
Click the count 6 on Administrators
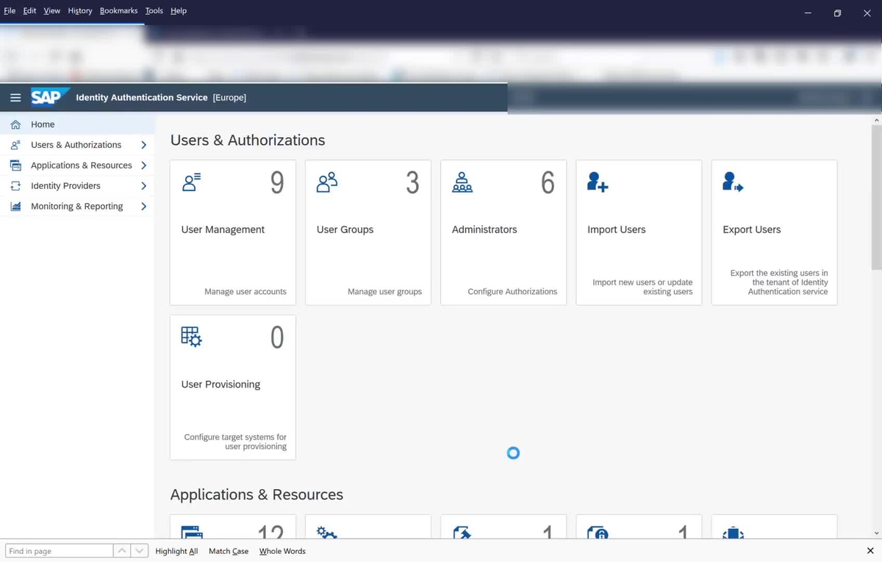tap(548, 182)
